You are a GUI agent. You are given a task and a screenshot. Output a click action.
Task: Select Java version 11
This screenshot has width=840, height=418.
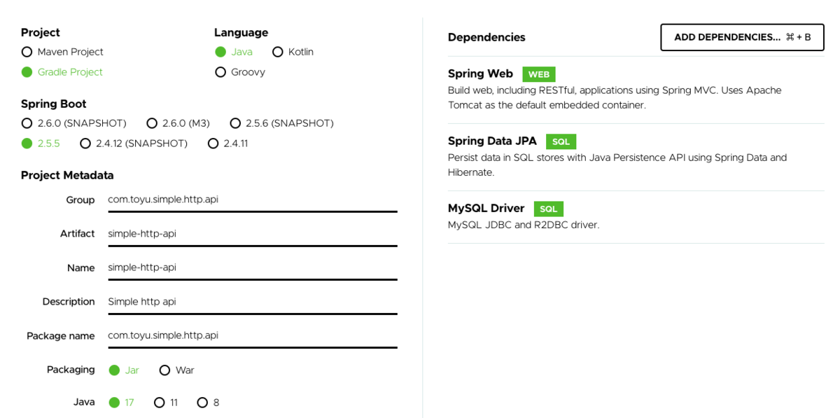pos(160,403)
